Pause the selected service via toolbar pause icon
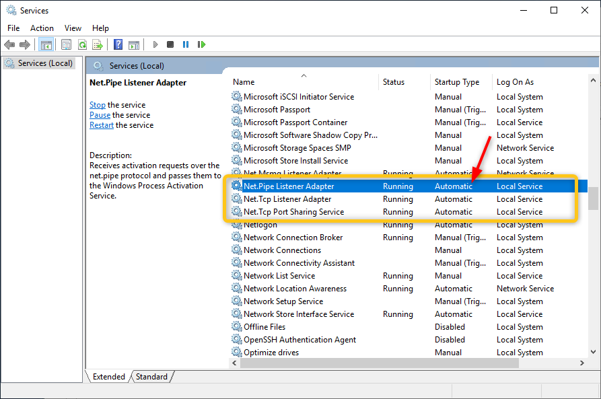601x399 pixels. click(186, 44)
